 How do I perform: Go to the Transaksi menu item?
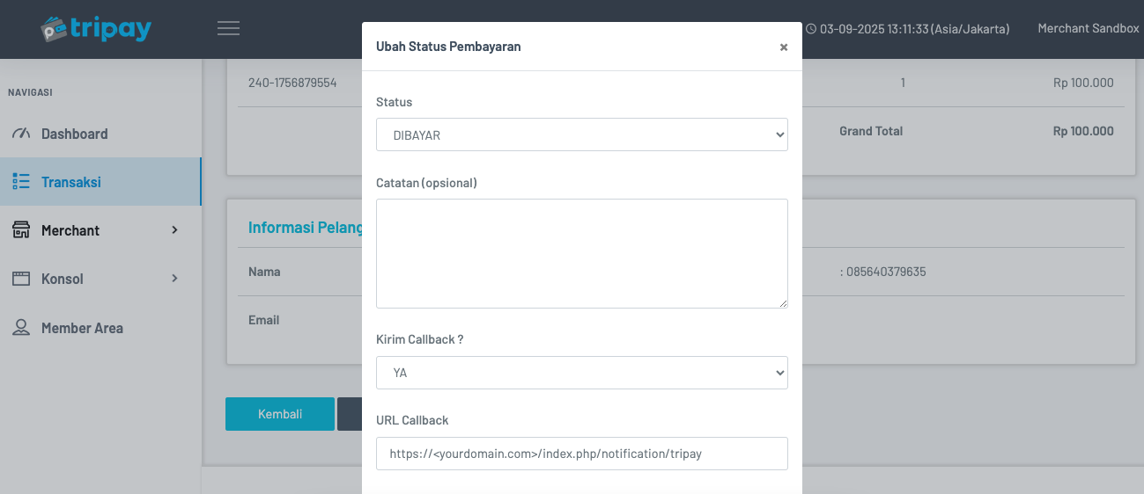(x=71, y=182)
